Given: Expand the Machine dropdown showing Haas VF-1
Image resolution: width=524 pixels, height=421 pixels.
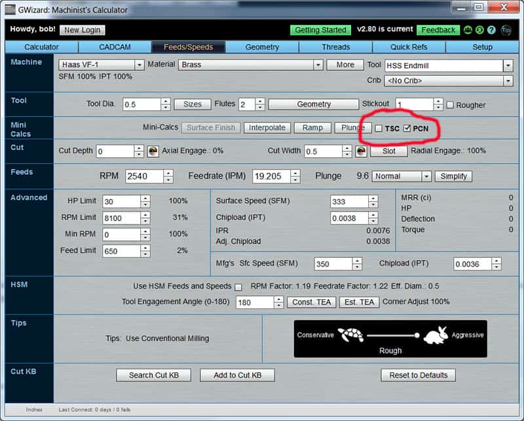Looking at the screenshot, I should [140, 65].
